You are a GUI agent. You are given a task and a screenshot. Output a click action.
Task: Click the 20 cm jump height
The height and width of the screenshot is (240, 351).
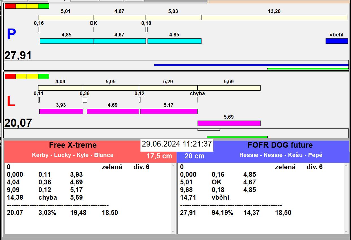click(194, 156)
